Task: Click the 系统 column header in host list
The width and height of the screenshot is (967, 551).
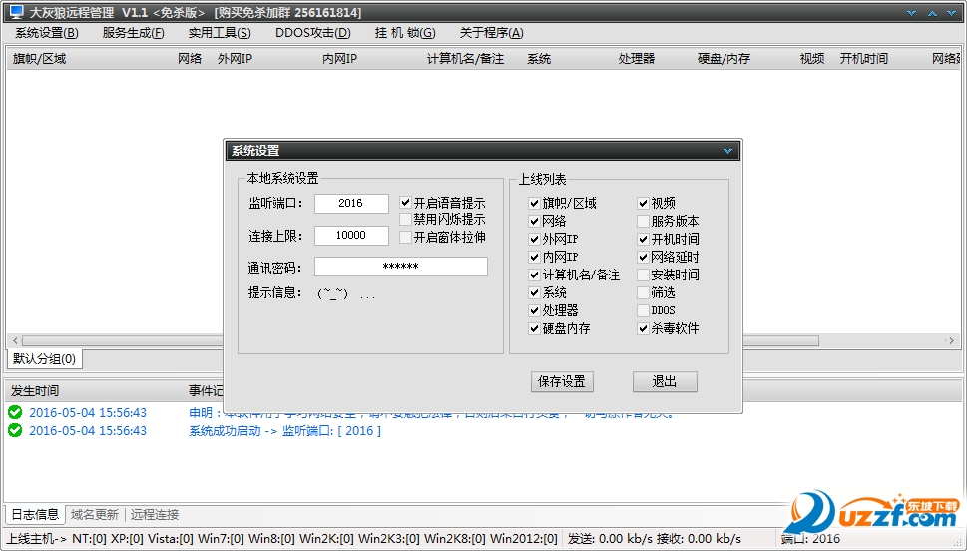Action: tap(539, 59)
